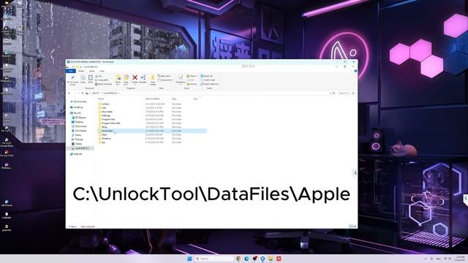This screenshot has width=468, height=263.
Task: Open the File ribbon tab
Action: (x=71, y=71)
